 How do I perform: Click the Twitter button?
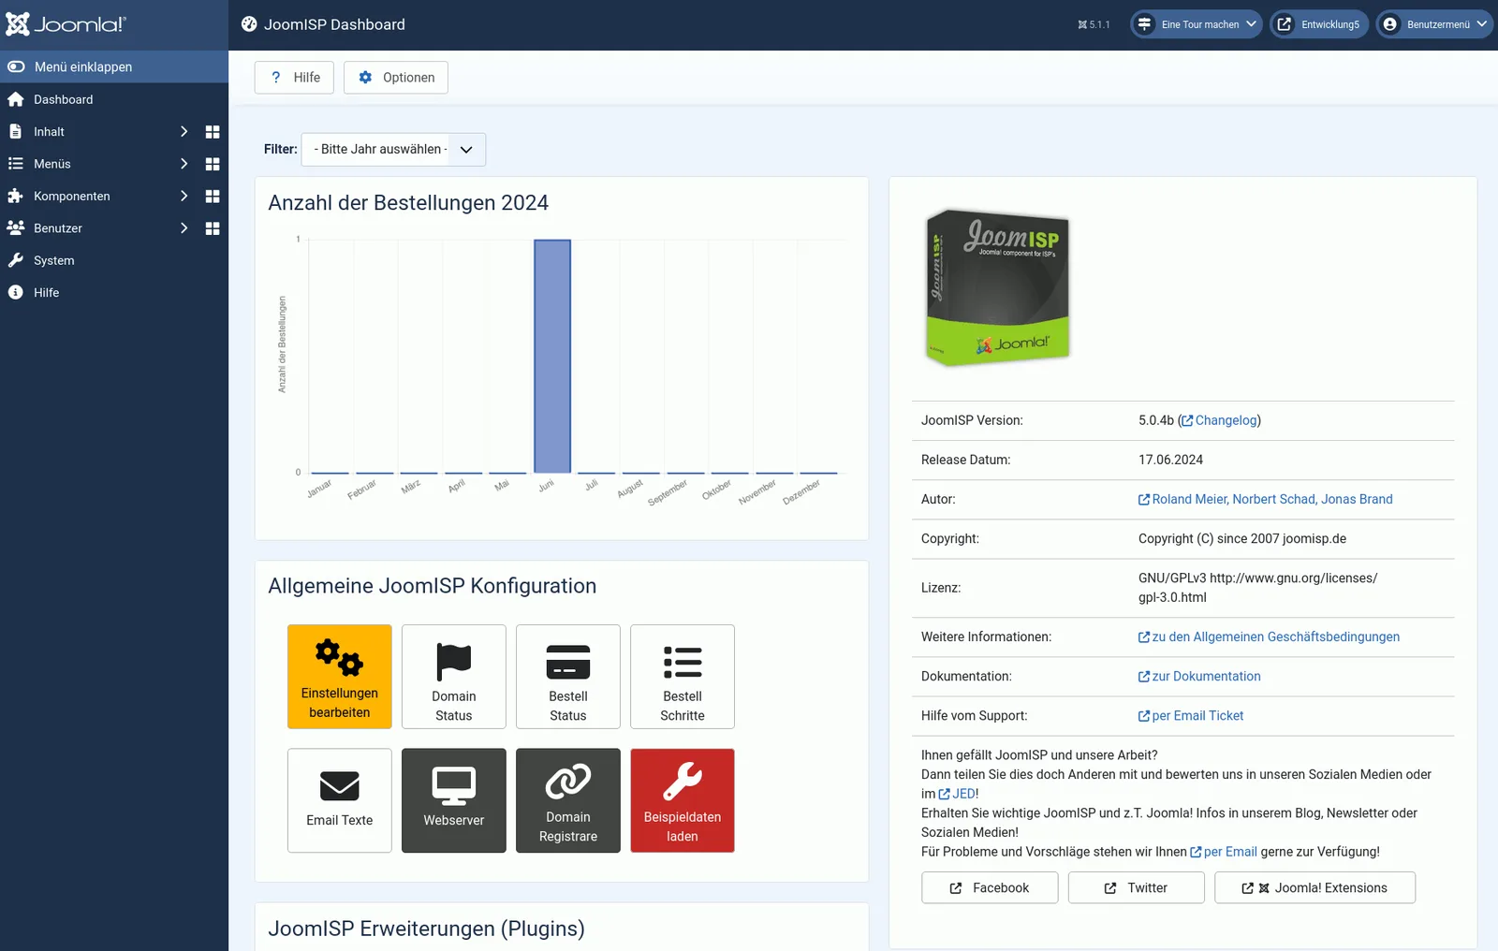coord(1136,888)
